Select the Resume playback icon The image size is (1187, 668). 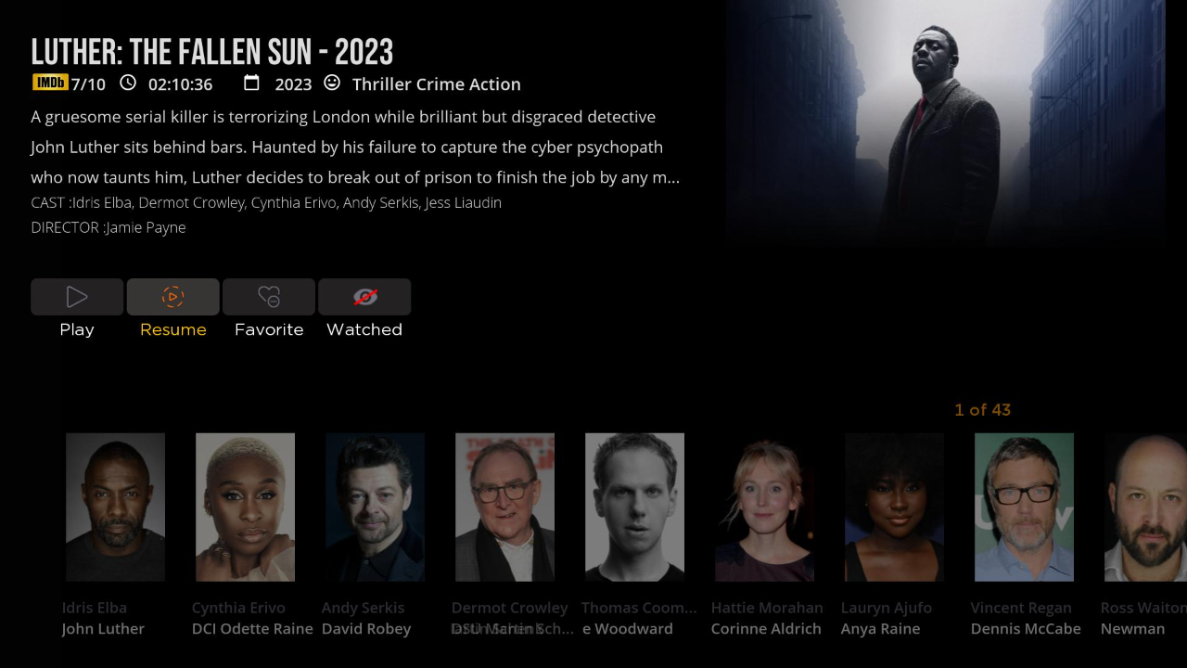pyautogui.click(x=173, y=297)
